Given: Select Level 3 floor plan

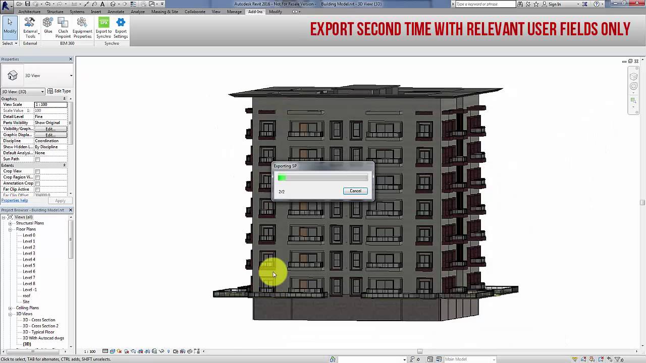Looking at the screenshot, I should click(29, 254).
